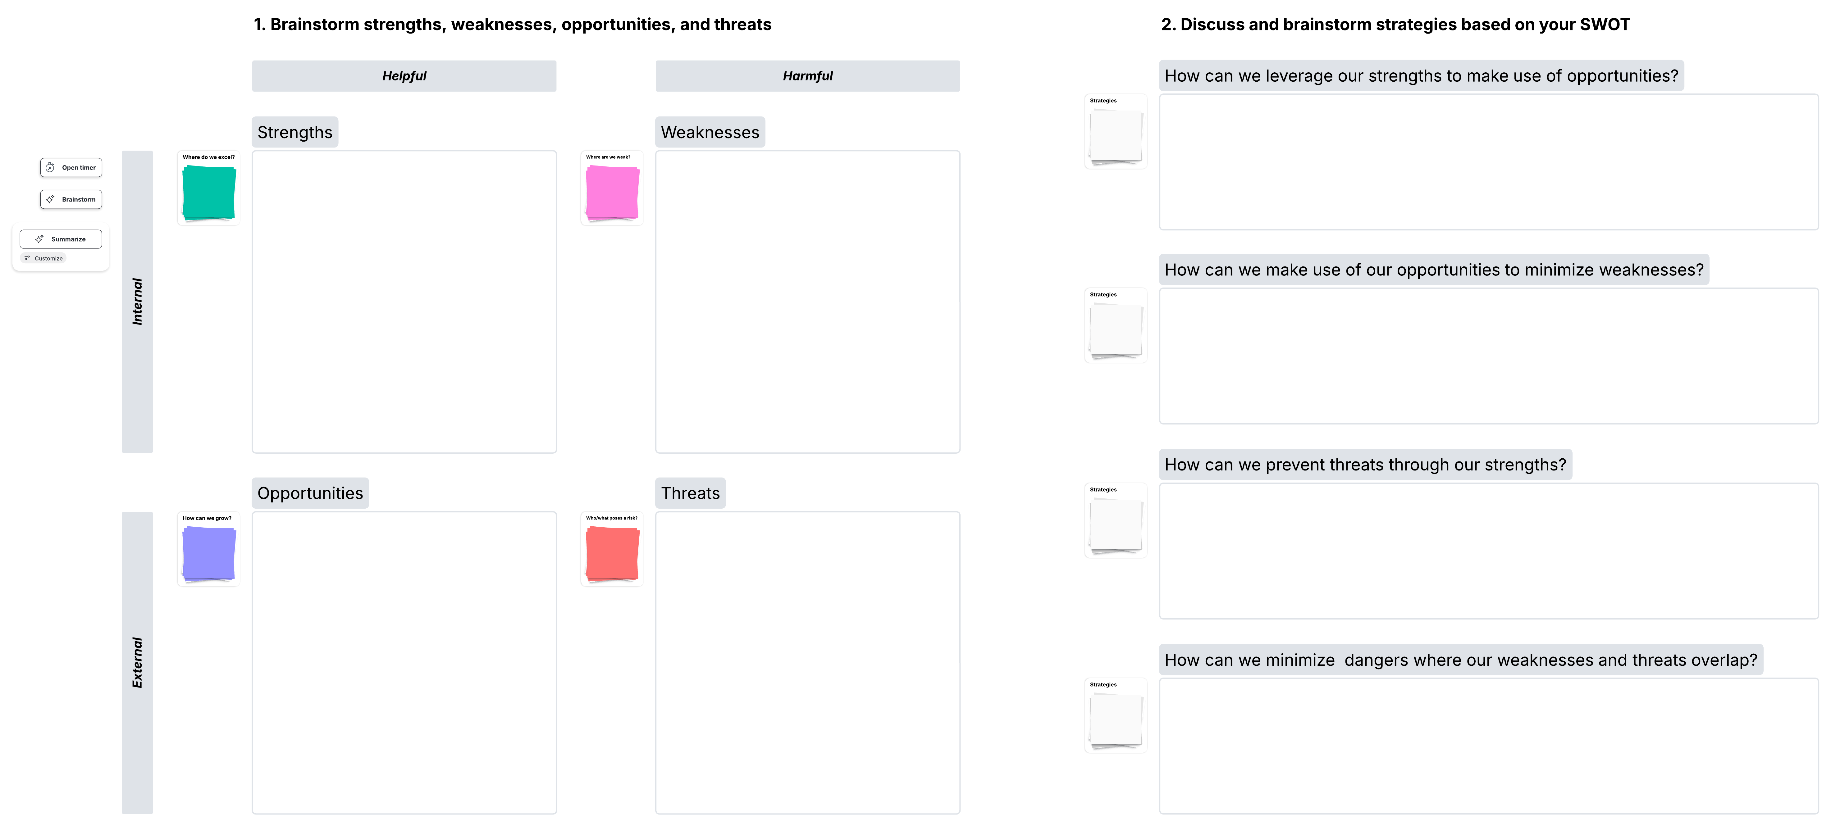Click the sparkle icon on the Summarize button
1831x826 pixels.
click(40, 239)
